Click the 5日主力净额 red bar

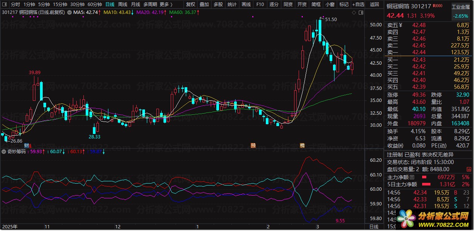point(426,184)
